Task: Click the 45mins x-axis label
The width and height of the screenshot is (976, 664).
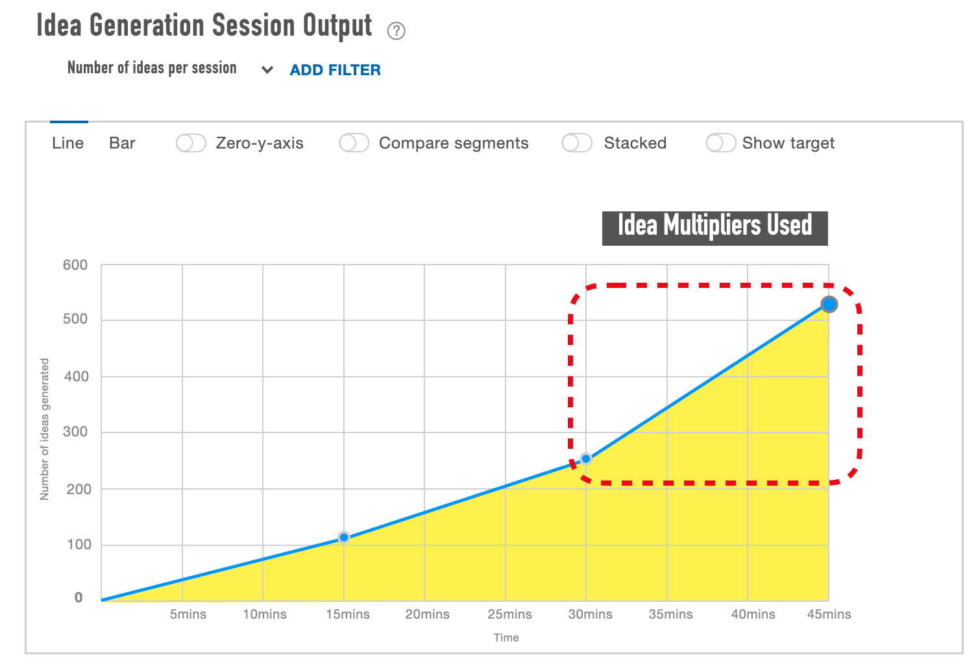Action: tap(829, 614)
